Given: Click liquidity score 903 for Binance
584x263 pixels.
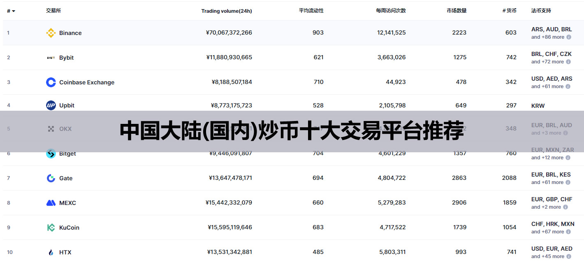Looking at the screenshot, I should coord(318,33).
